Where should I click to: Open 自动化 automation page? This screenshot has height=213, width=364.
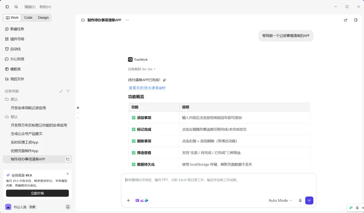point(13,49)
